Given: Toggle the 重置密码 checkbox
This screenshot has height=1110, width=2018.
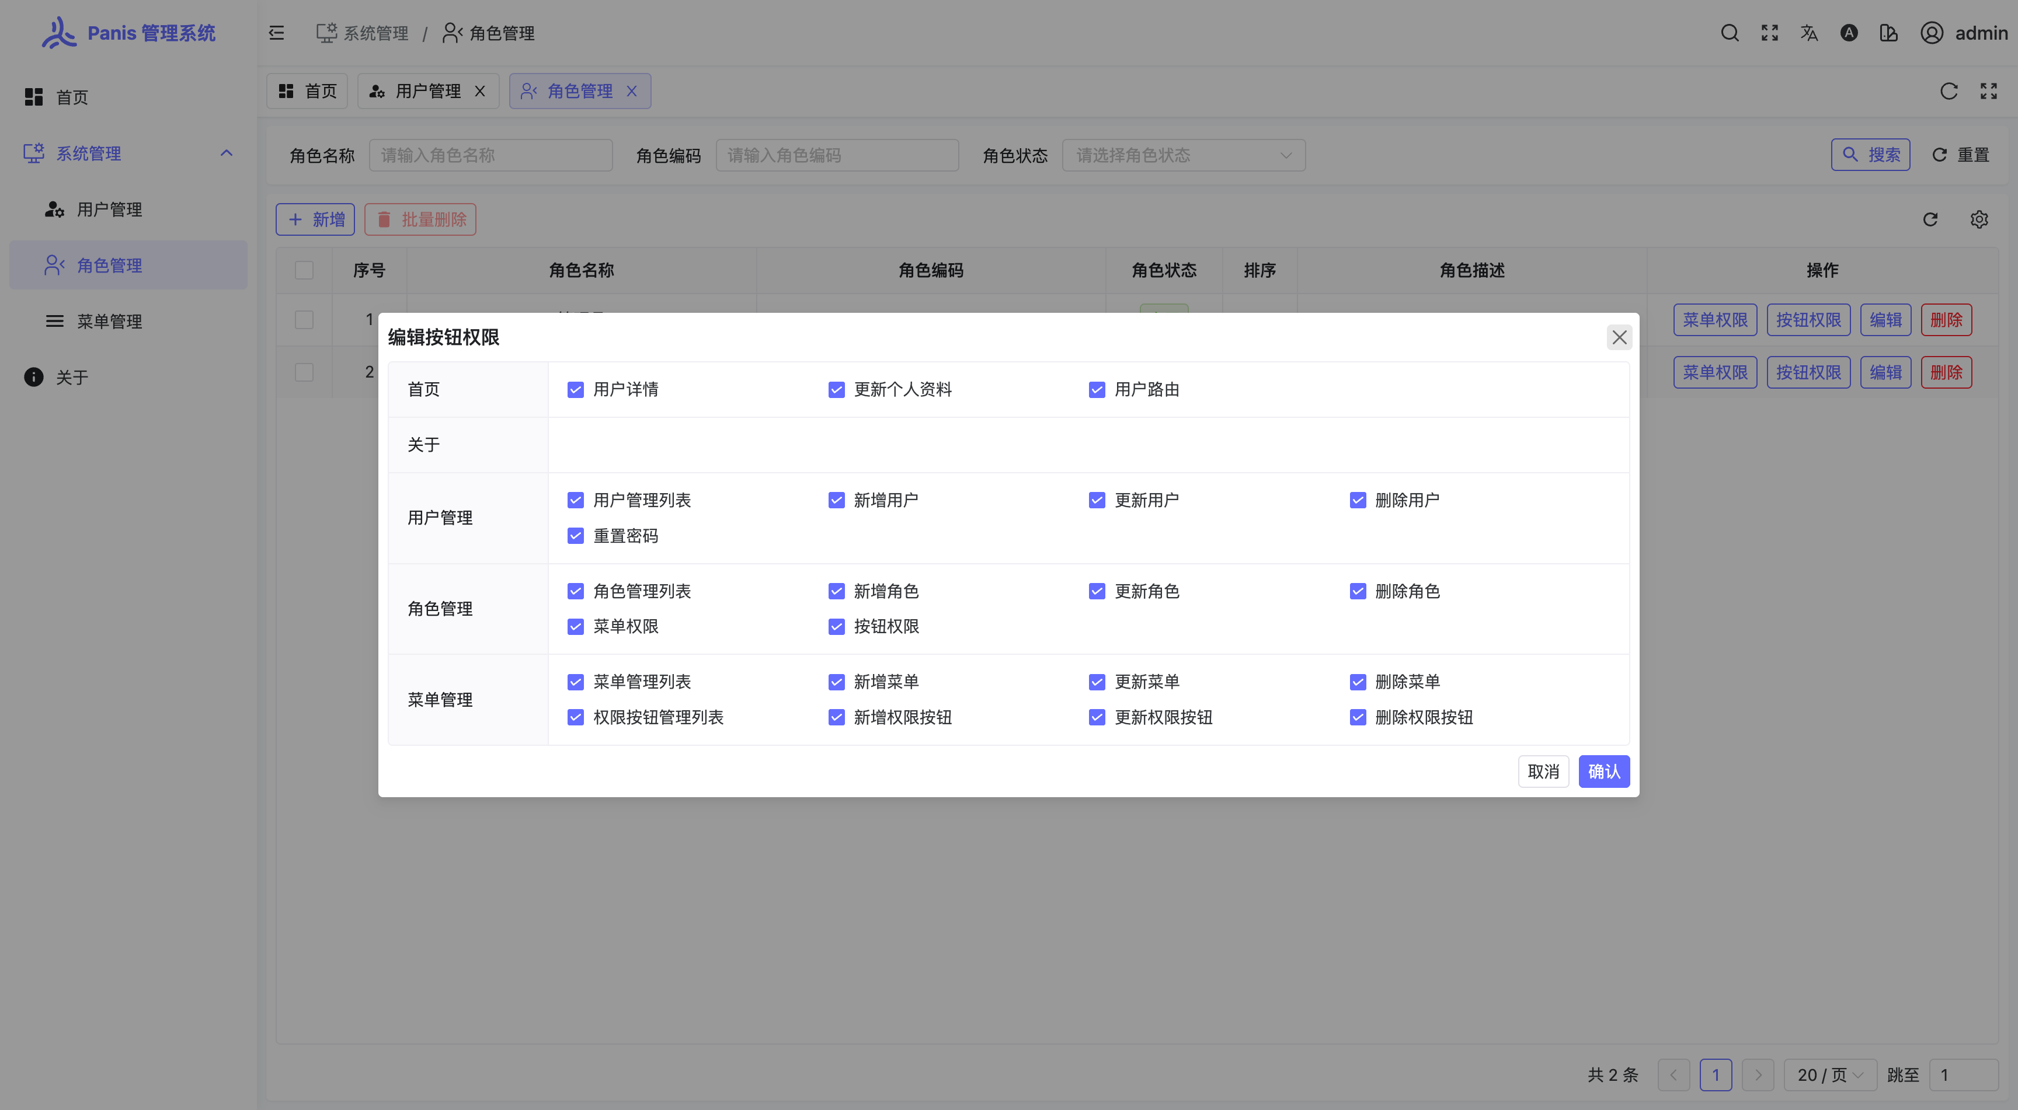Looking at the screenshot, I should point(576,535).
